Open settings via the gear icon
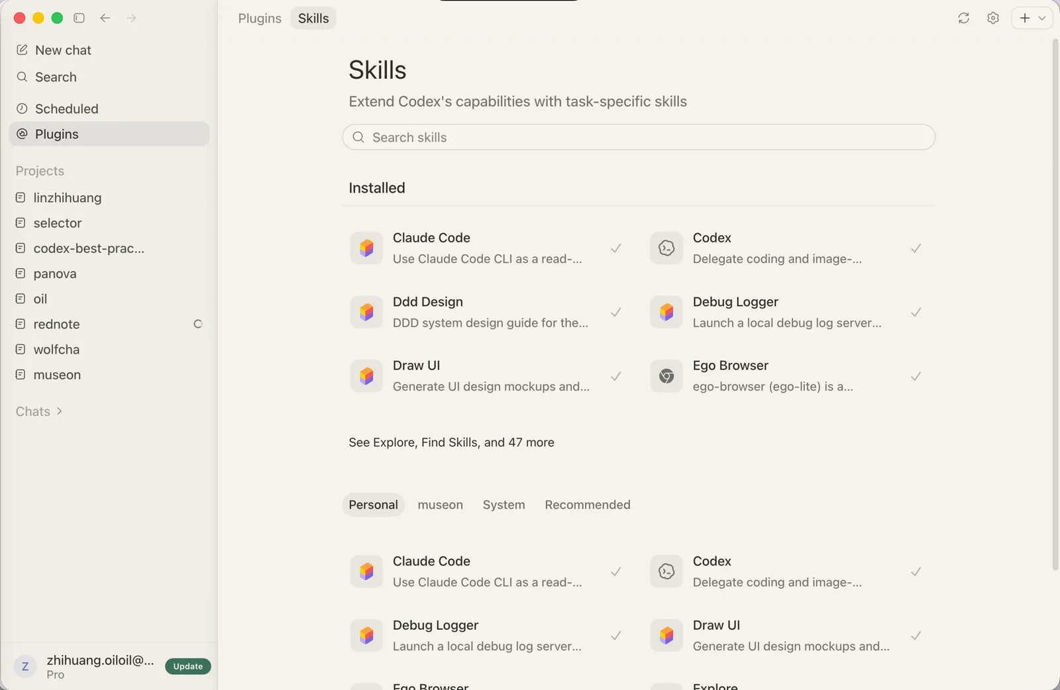Screen dimensions: 1060x690 pyautogui.click(x=992, y=18)
